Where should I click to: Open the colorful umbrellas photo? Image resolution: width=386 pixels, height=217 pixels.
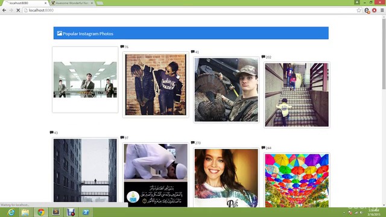coord(297,180)
